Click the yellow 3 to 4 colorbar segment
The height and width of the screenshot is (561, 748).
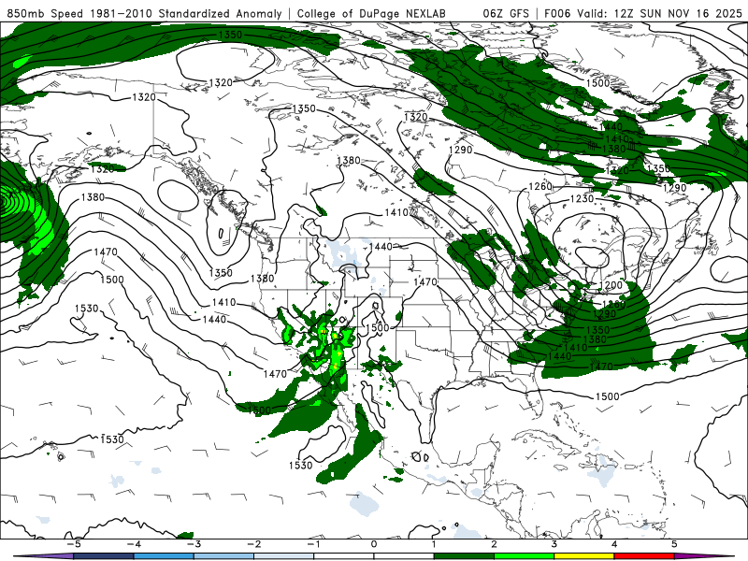coord(583,556)
